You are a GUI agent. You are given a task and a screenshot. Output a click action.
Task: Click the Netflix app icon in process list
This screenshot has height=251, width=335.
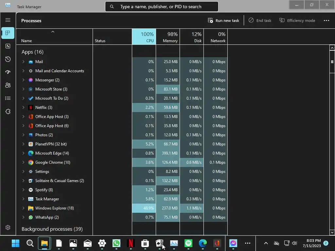coord(31,107)
